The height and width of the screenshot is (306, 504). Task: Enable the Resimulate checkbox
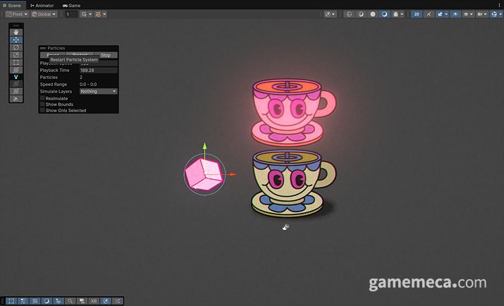click(42, 98)
